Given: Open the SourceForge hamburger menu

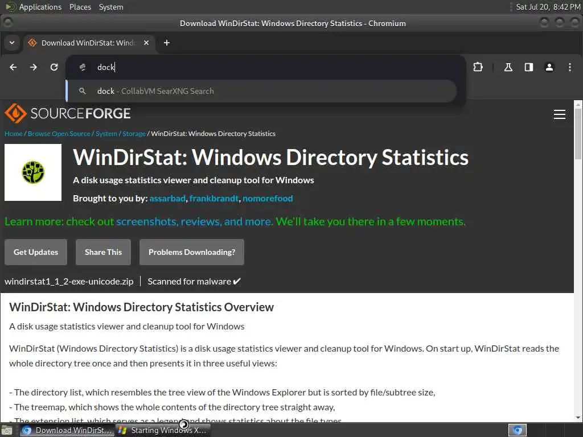Looking at the screenshot, I should click(560, 114).
